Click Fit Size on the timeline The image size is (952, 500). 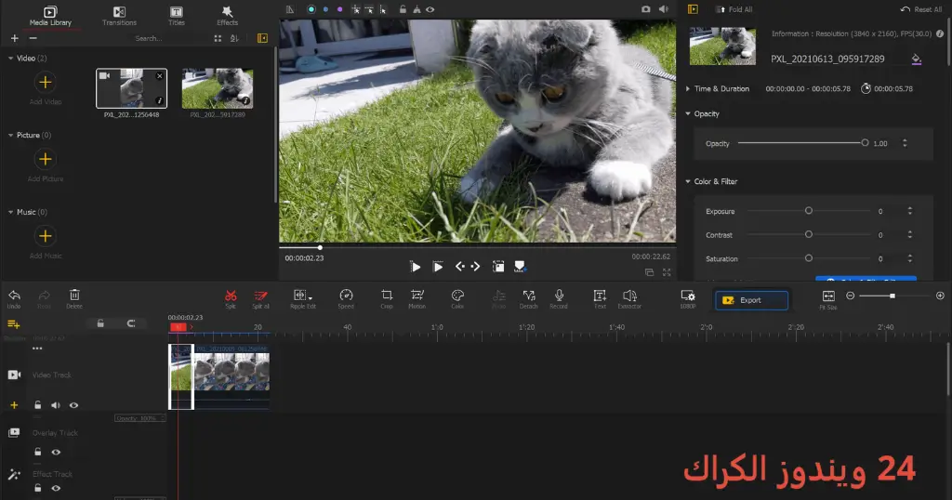(828, 299)
